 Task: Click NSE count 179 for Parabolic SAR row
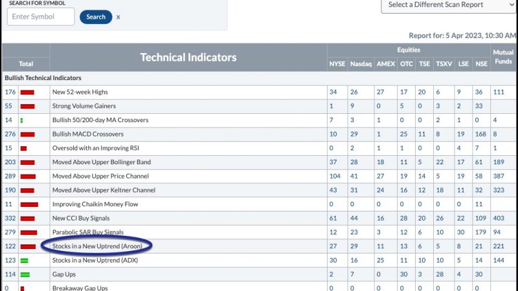pos(480,232)
